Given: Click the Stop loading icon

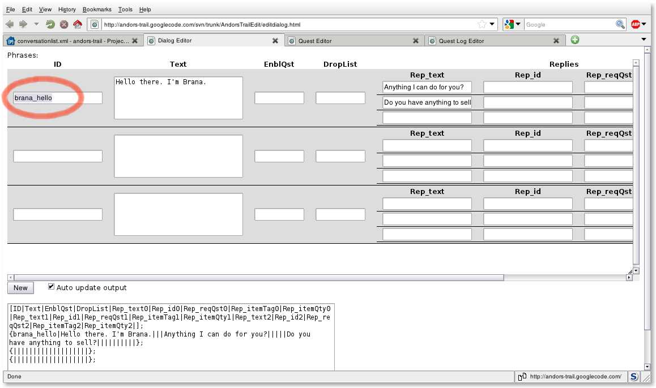Looking at the screenshot, I should tap(64, 24).
